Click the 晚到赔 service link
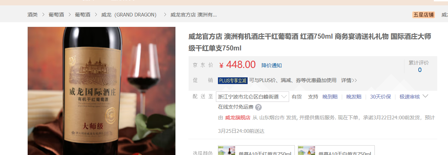This screenshot has height=155, width=448. coord(330,96)
